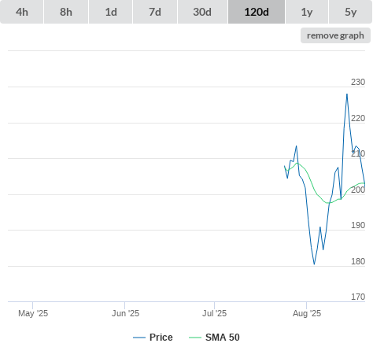Switch chart to 1y range
Viewport: 373px width, 358px height.
(307, 12)
